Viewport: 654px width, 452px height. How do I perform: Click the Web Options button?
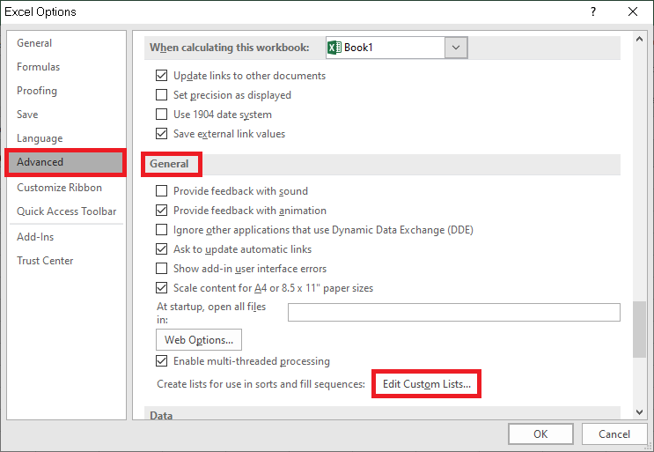(198, 340)
